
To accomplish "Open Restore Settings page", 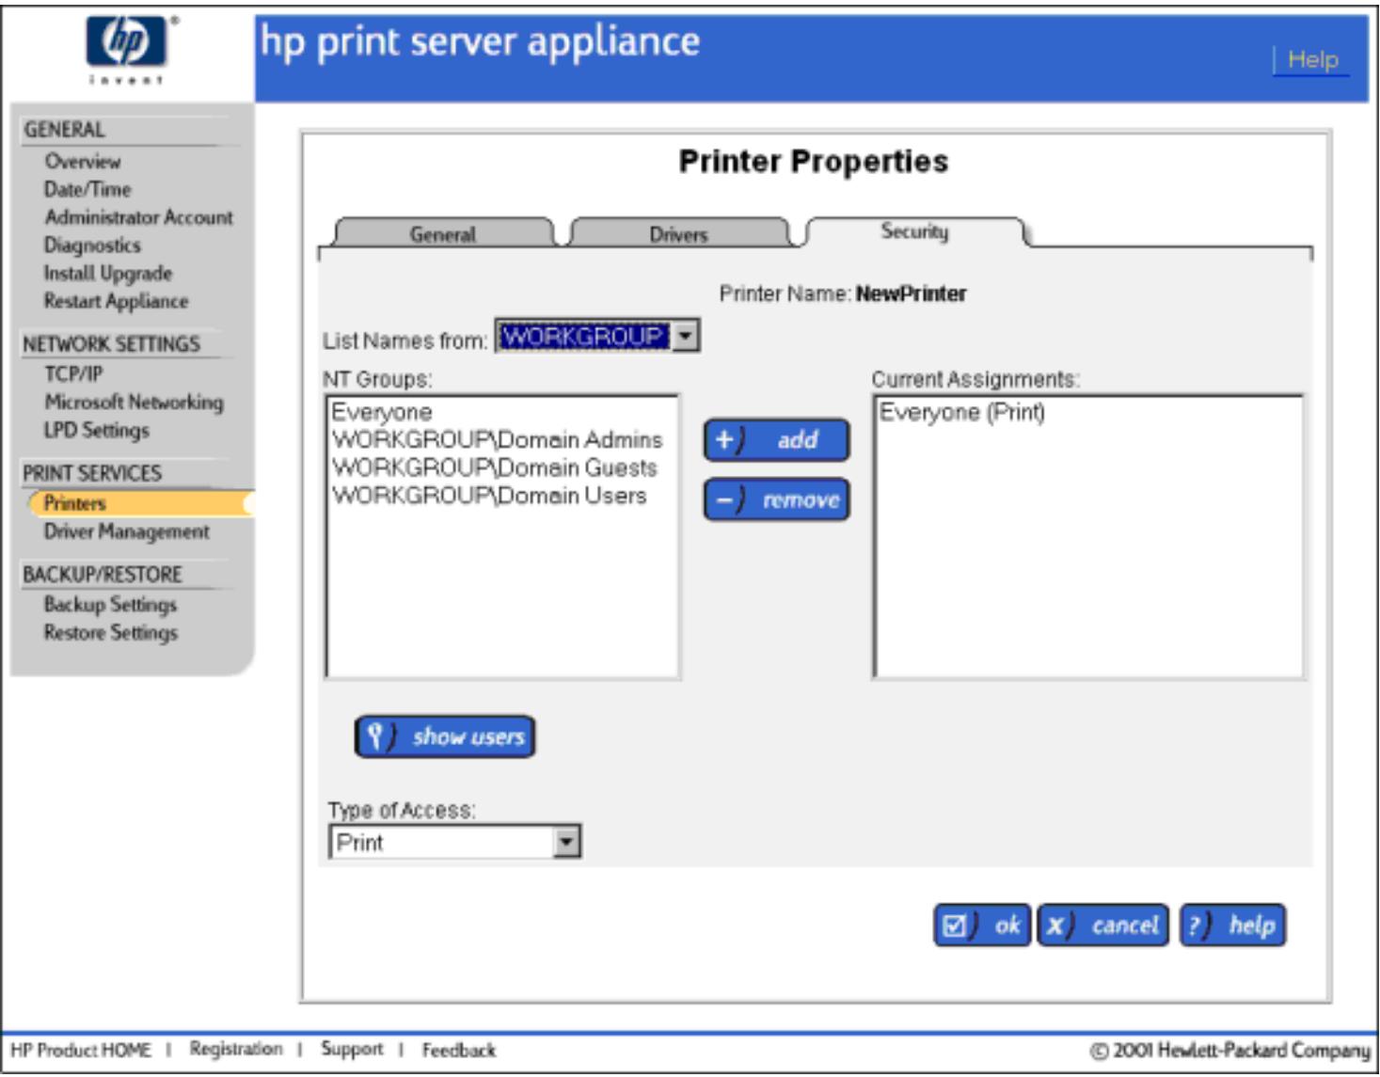I will (110, 632).
